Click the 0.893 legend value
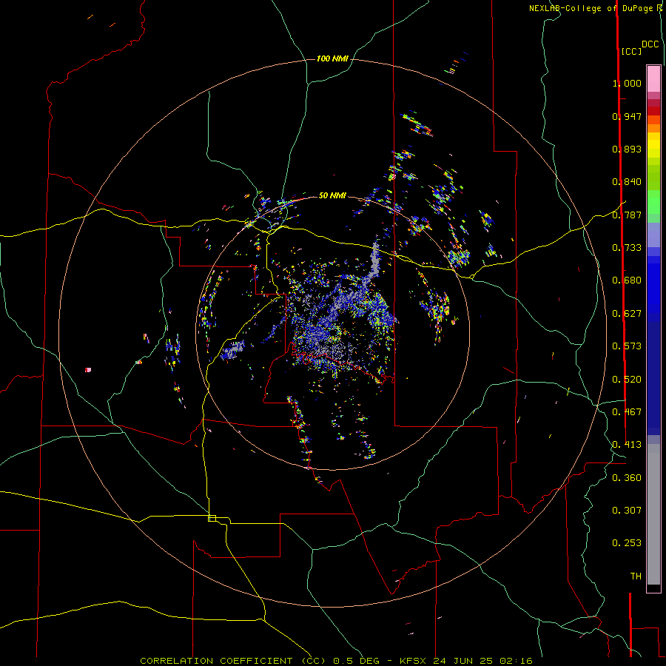Screen dimensions: 666x666 pyautogui.click(x=627, y=149)
